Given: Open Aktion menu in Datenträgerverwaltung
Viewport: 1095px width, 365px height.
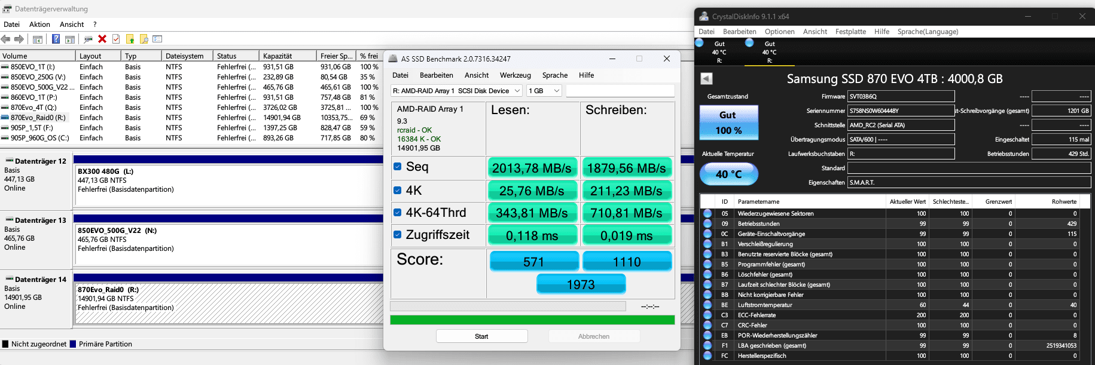Looking at the screenshot, I should tap(39, 24).
